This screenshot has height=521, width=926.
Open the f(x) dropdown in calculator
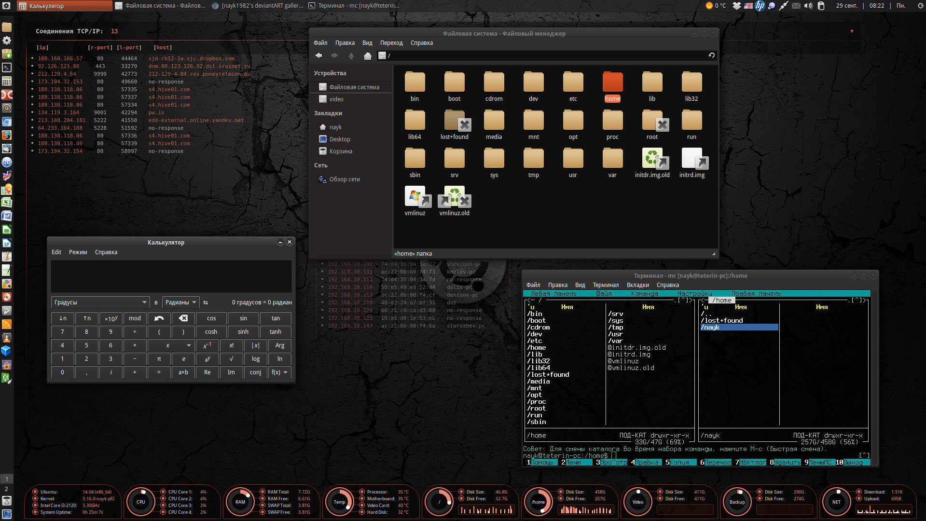tap(279, 372)
